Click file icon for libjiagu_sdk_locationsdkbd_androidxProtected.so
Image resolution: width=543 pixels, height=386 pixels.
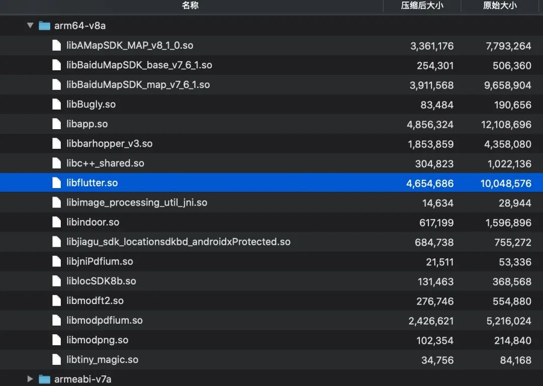(56, 242)
